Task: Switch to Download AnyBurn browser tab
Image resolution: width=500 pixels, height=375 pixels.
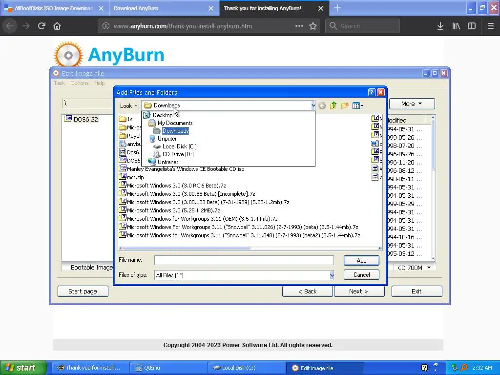Action: 136,8
